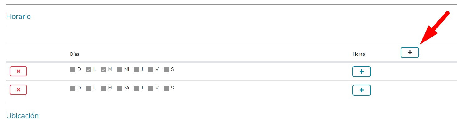Screen dimensions: 457x125
Task: Select the V (Friday) box in first row
Action: pos(151,70)
